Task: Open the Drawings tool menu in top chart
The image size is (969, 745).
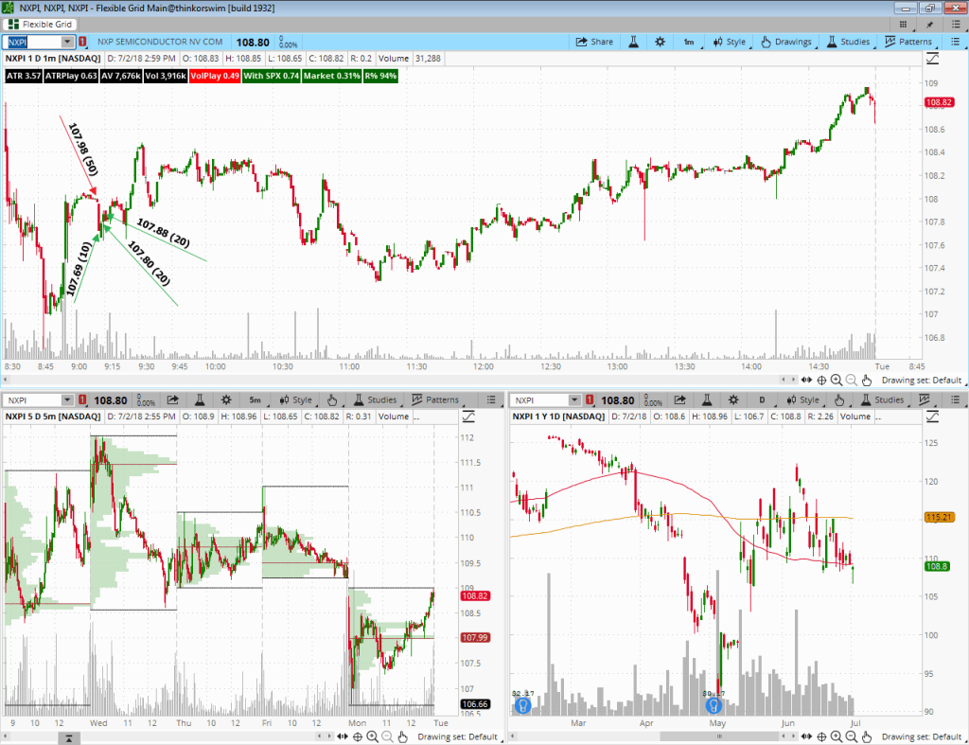Action: coord(785,42)
